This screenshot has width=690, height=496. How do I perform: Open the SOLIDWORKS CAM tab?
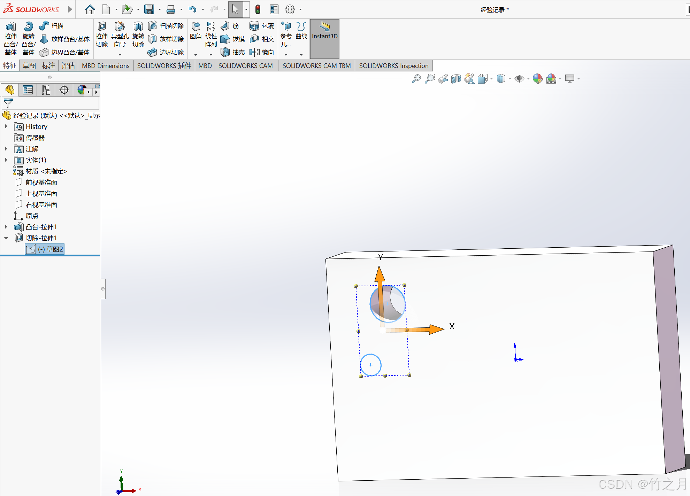coord(245,65)
